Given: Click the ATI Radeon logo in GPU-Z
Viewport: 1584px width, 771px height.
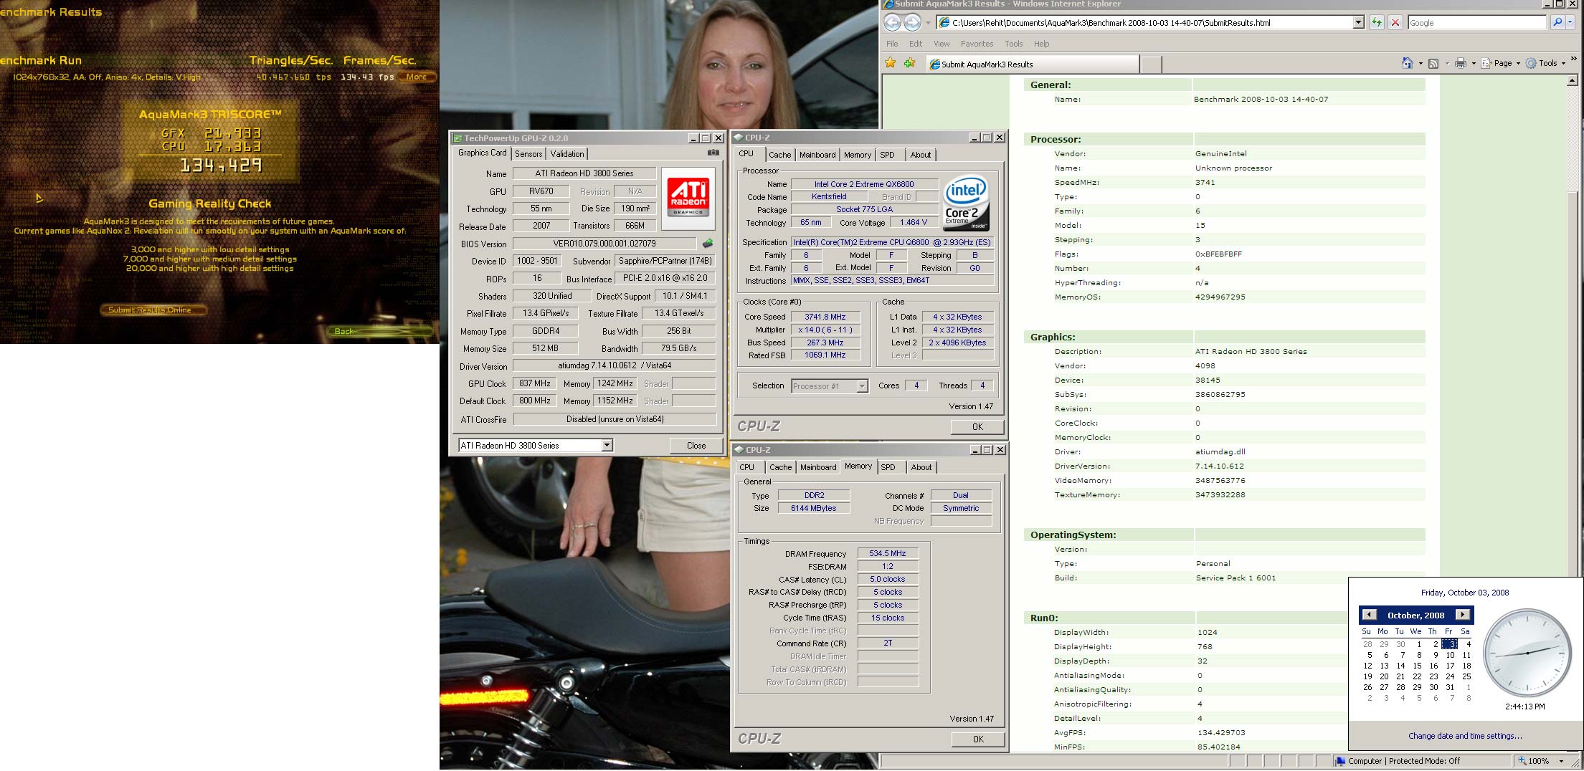Looking at the screenshot, I should [688, 198].
